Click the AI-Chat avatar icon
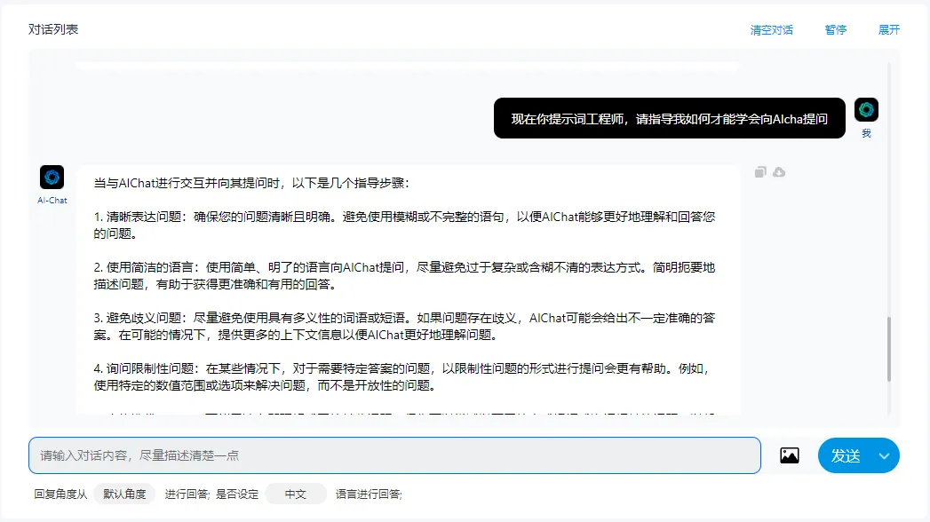 [52, 178]
